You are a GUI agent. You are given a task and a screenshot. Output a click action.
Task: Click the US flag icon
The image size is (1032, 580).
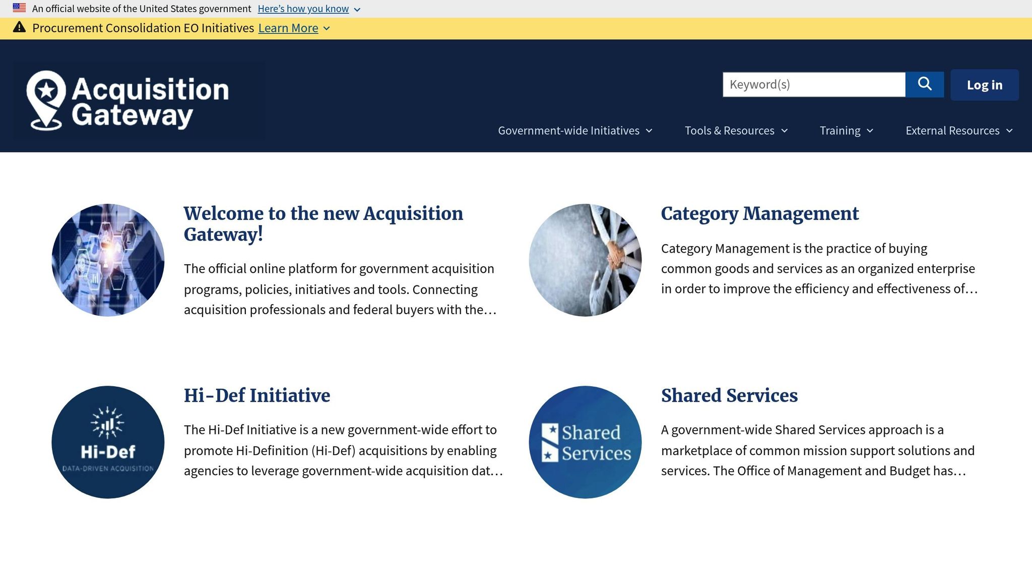(19, 8)
